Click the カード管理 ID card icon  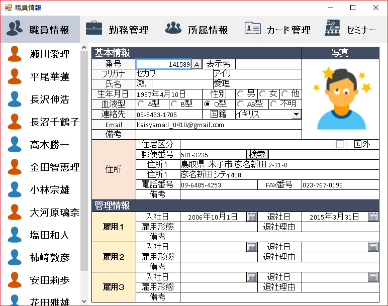[x=253, y=28]
